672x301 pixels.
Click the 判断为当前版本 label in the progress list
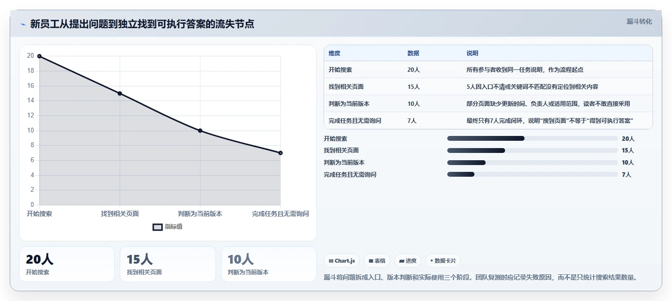(x=344, y=163)
